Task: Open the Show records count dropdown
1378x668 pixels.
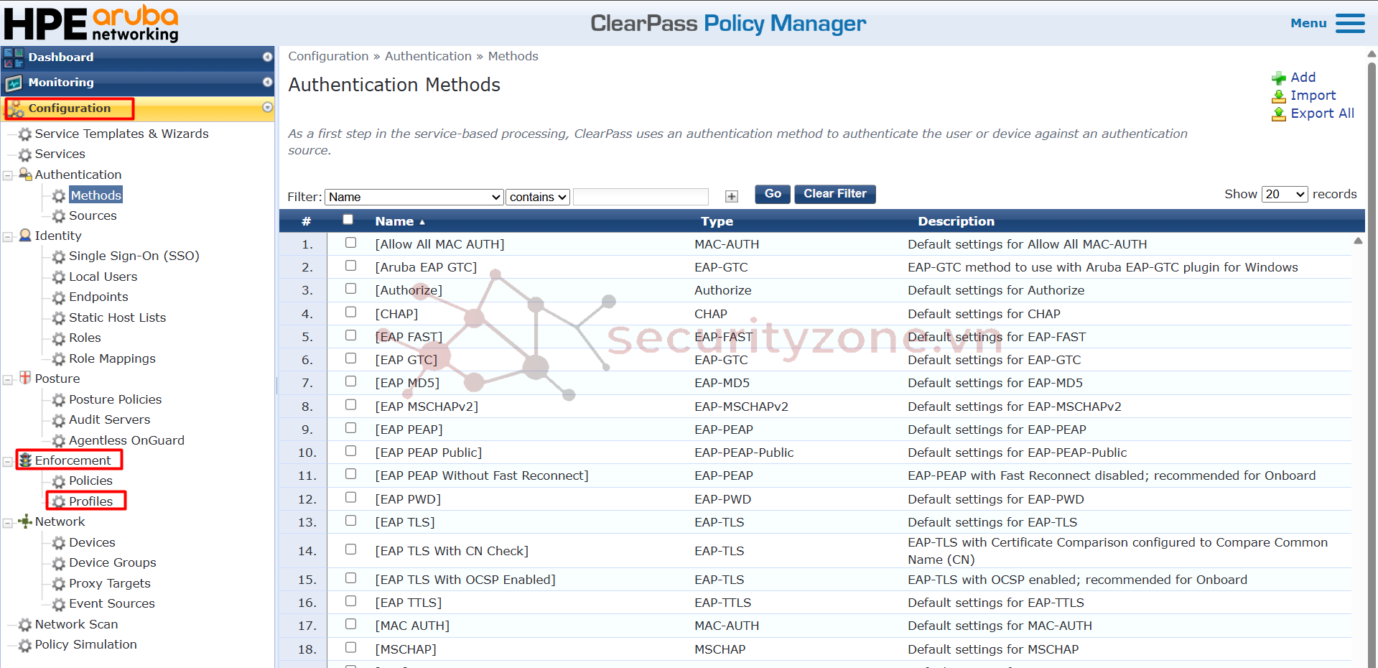Action: (1285, 194)
